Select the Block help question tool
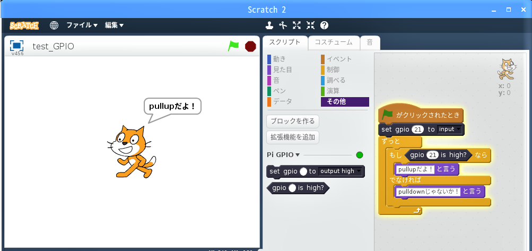The image size is (532, 251). point(325,25)
